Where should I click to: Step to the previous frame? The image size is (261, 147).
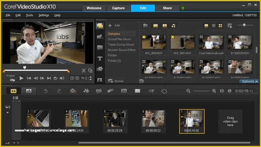[x=36, y=78]
